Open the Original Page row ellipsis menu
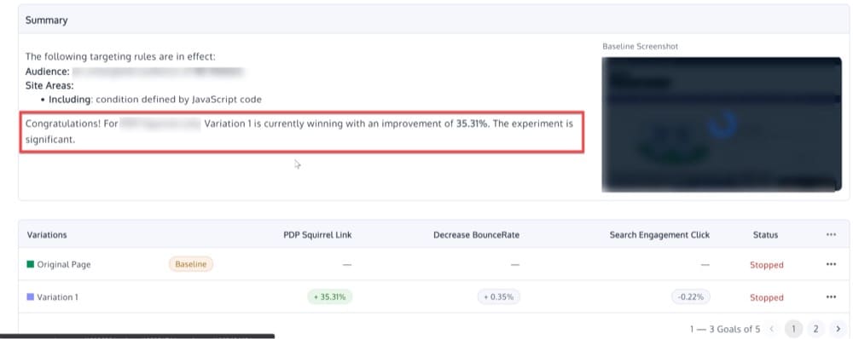 click(x=831, y=265)
